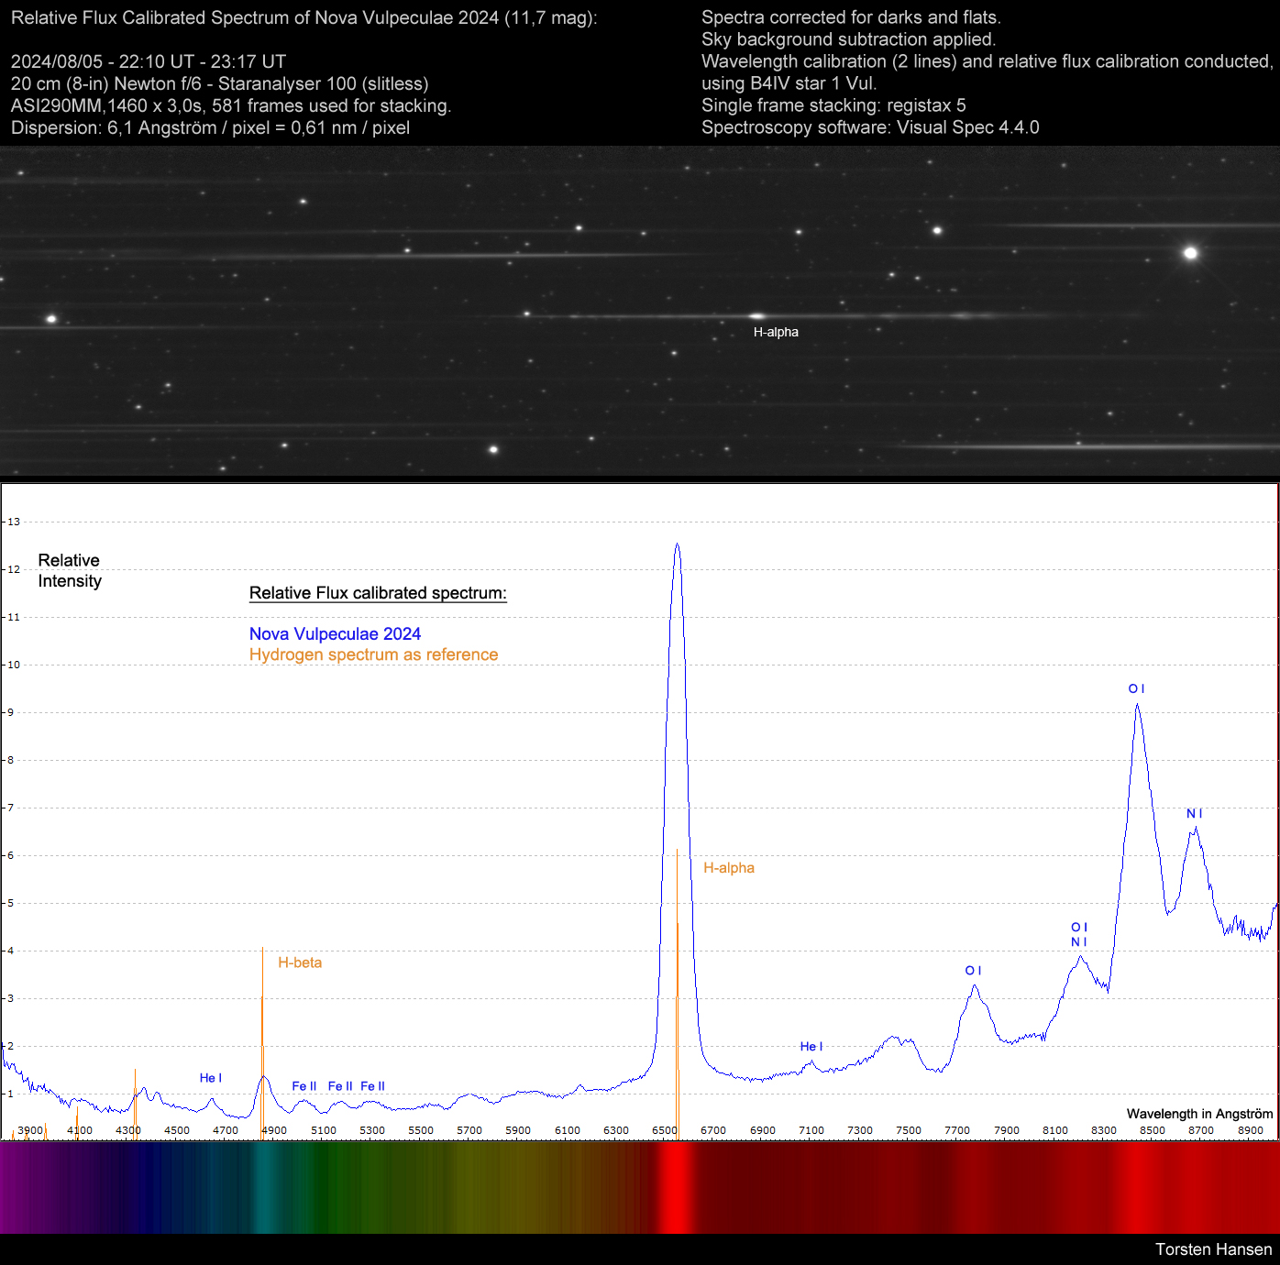Click the orange "Hydrogen spectrum as reference" legend entry
The width and height of the screenshot is (1280, 1265).
point(373,654)
